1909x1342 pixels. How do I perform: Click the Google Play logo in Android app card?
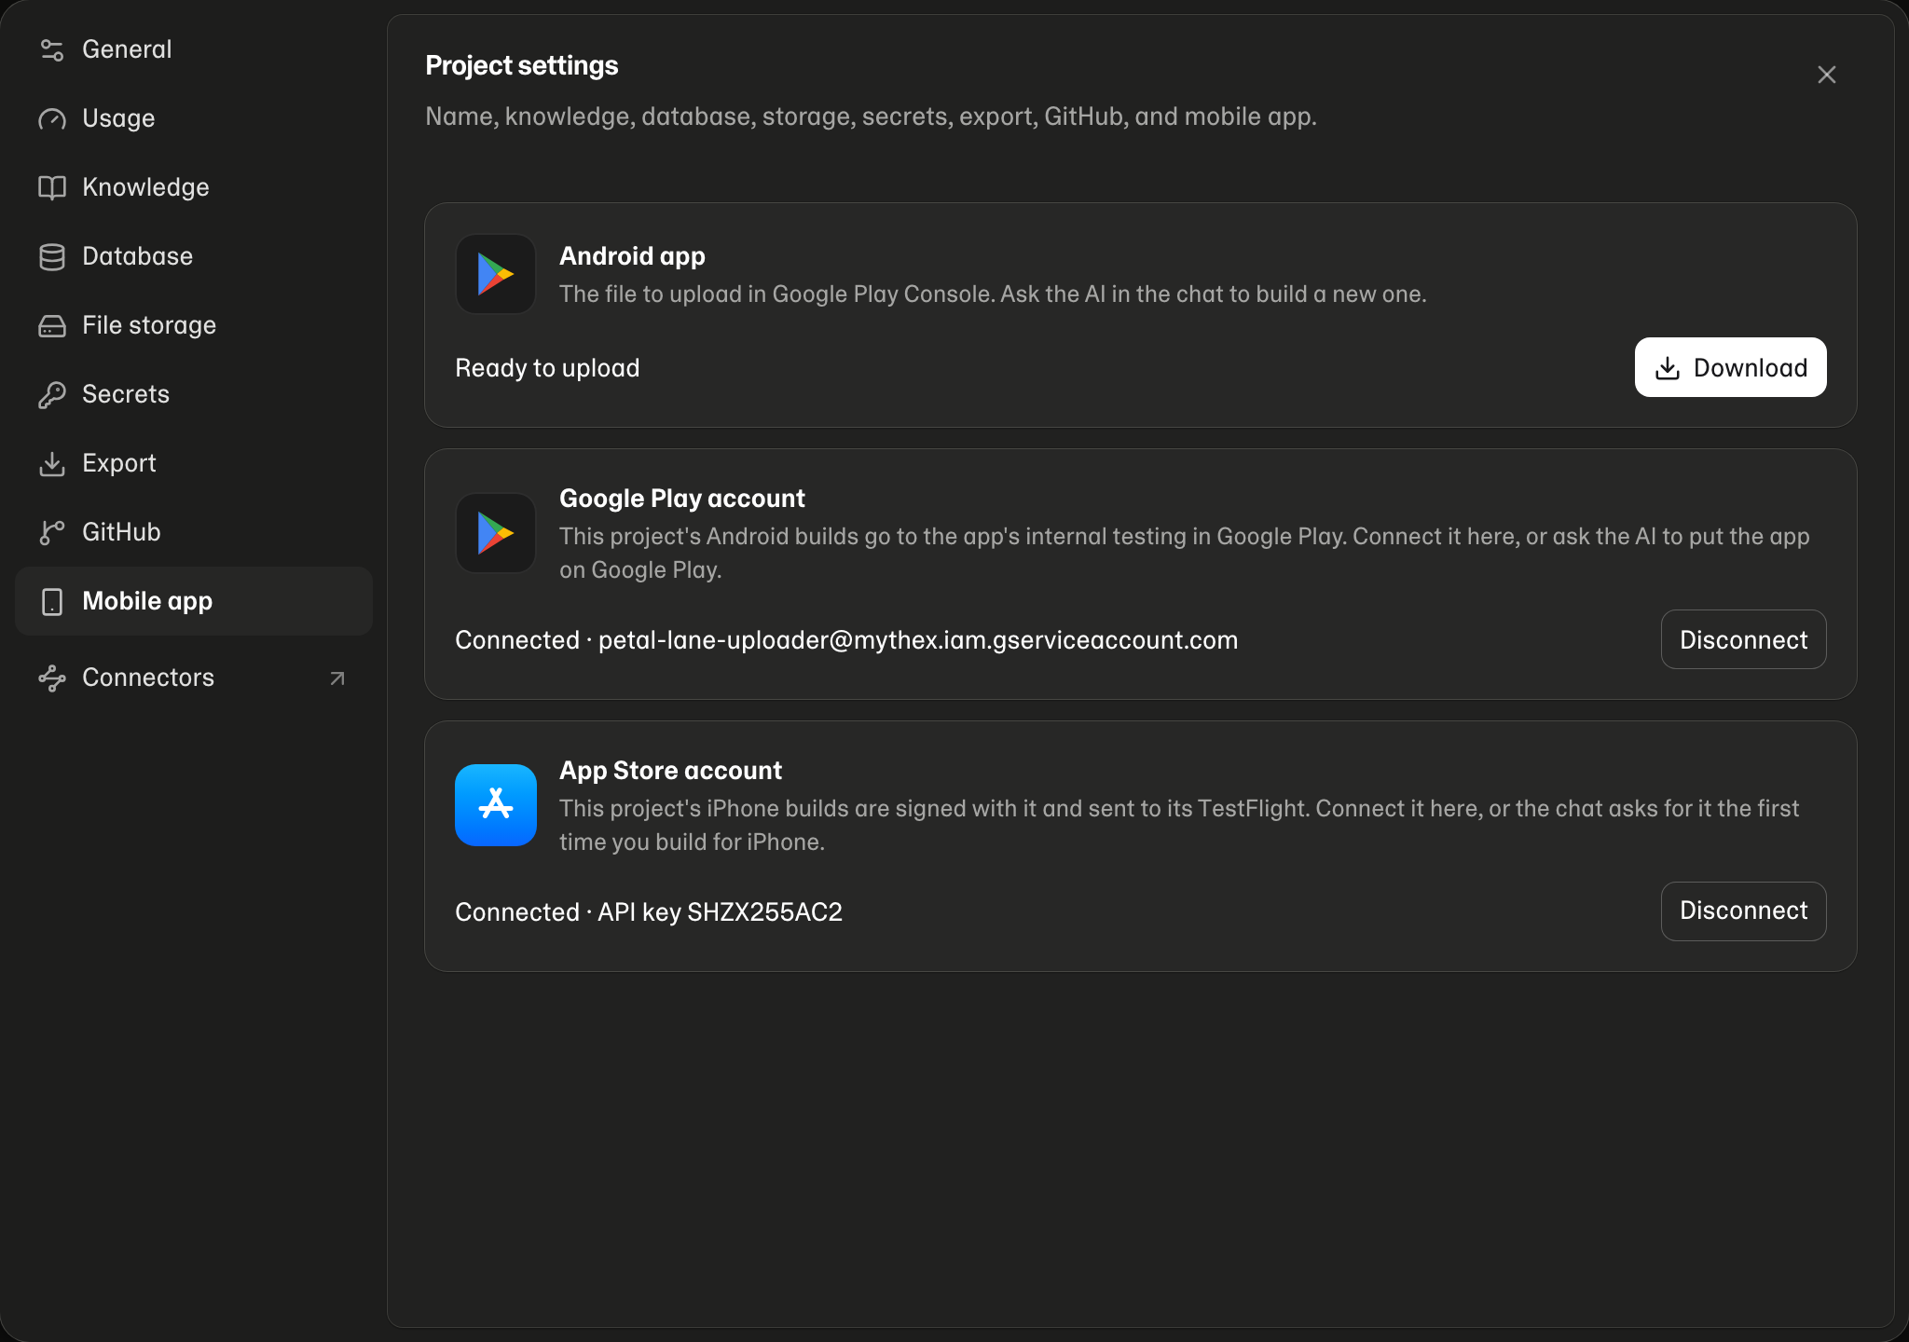pyautogui.click(x=496, y=274)
